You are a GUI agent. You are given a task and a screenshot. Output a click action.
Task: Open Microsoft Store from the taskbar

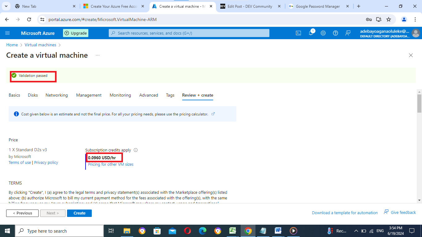(157, 231)
